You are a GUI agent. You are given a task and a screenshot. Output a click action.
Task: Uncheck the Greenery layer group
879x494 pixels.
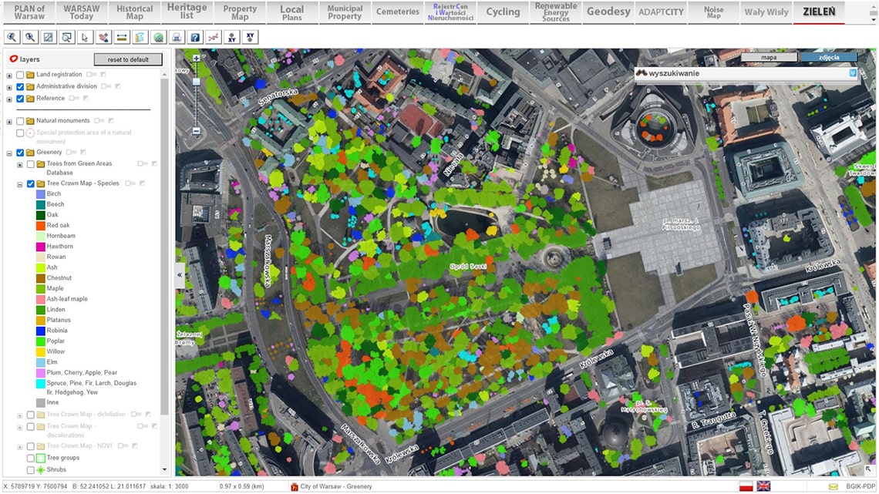[20, 153]
